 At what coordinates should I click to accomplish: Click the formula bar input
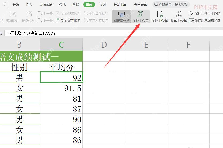click(114, 33)
